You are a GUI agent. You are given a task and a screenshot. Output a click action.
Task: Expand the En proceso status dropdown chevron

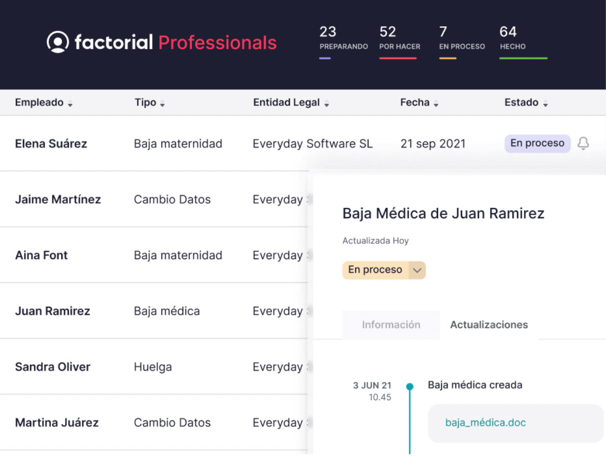click(x=417, y=270)
